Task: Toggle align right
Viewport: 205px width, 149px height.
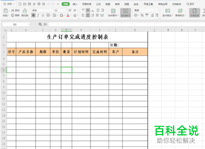Action: point(93,15)
